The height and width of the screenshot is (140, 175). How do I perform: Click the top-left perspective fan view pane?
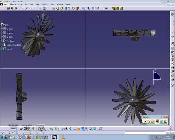pos(42,39)
